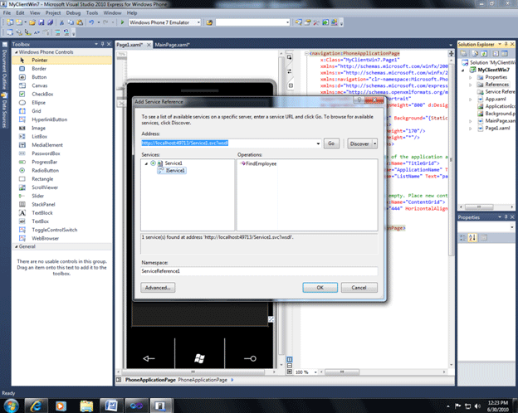Open Project menu
This screenshot has width=518, height=413.
(53, 13)
